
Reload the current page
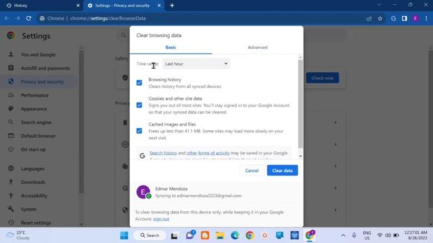click(28, 18)
